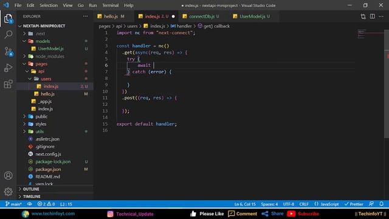The width and height of the screenshot is (389, 219).
Task: Open the Run menu
Action: tap(93, 5)
